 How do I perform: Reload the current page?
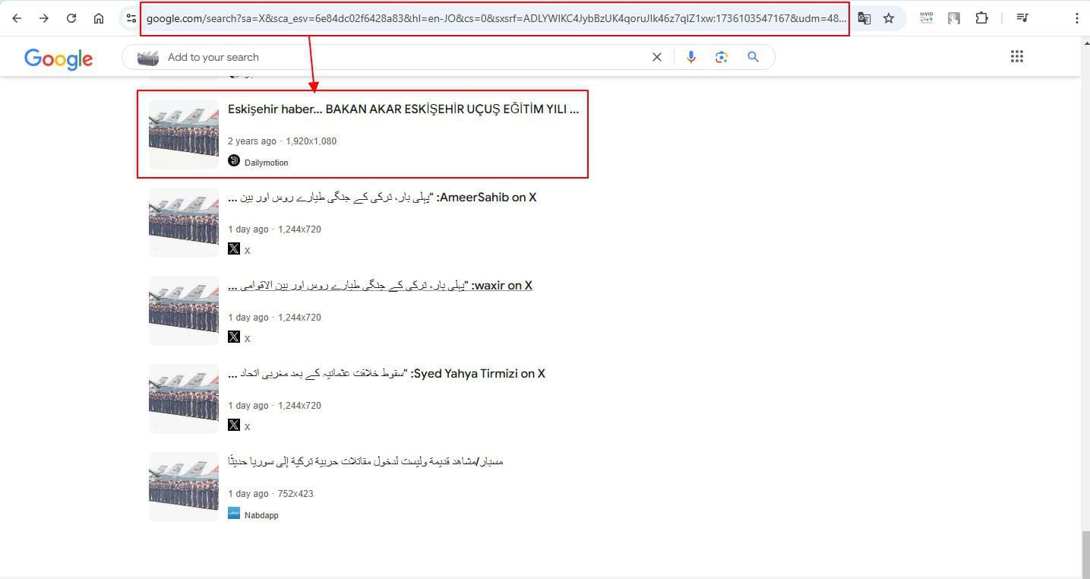click(x=71, y=18)
